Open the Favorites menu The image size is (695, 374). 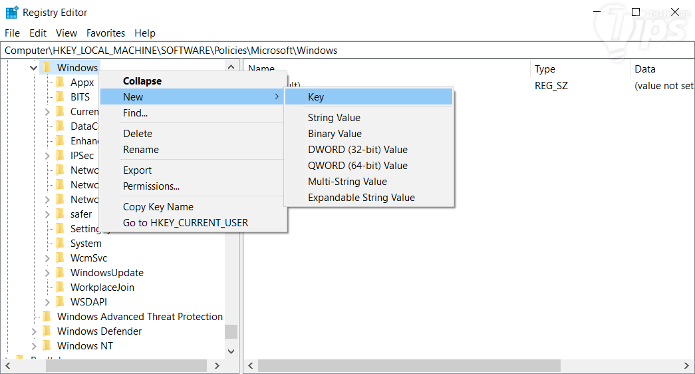click(x=106, y=33)
